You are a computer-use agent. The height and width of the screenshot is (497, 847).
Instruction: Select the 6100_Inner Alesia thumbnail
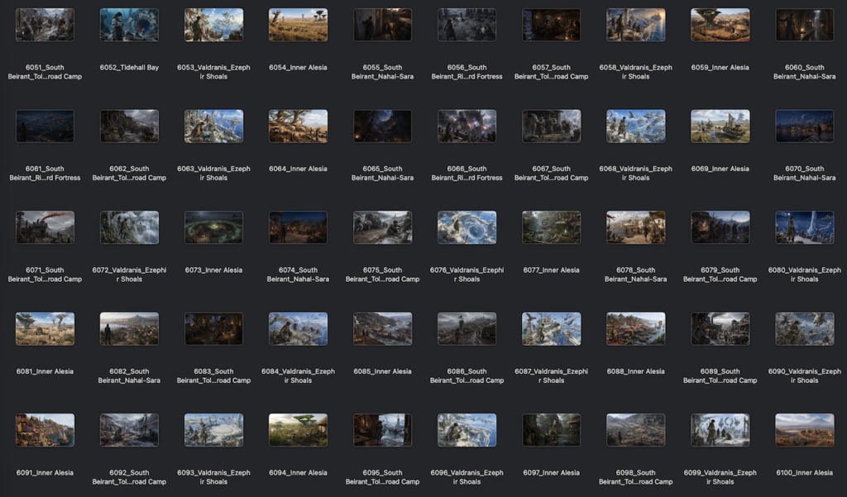click(804, 430)
